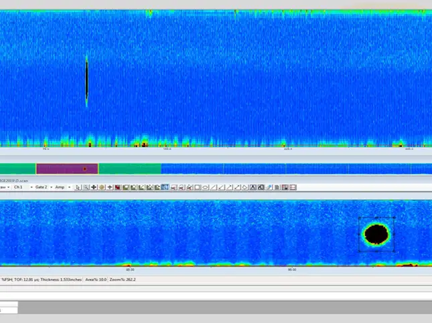Click the eyedropper tool in toolbar
Screen dimensions: 432x323
click(x=269, y=187)
